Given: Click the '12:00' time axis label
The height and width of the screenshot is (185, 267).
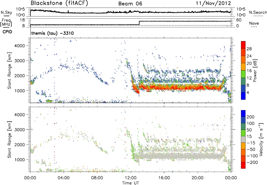Looking at the screenshot, I should [130, 178].
